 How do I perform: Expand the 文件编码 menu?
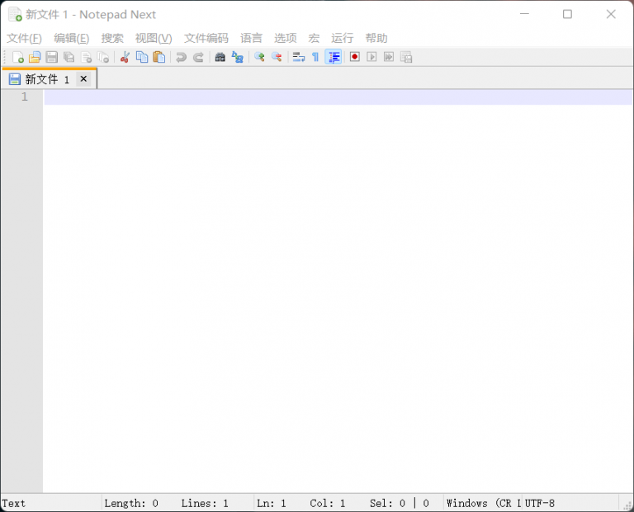tap(206, 38)
